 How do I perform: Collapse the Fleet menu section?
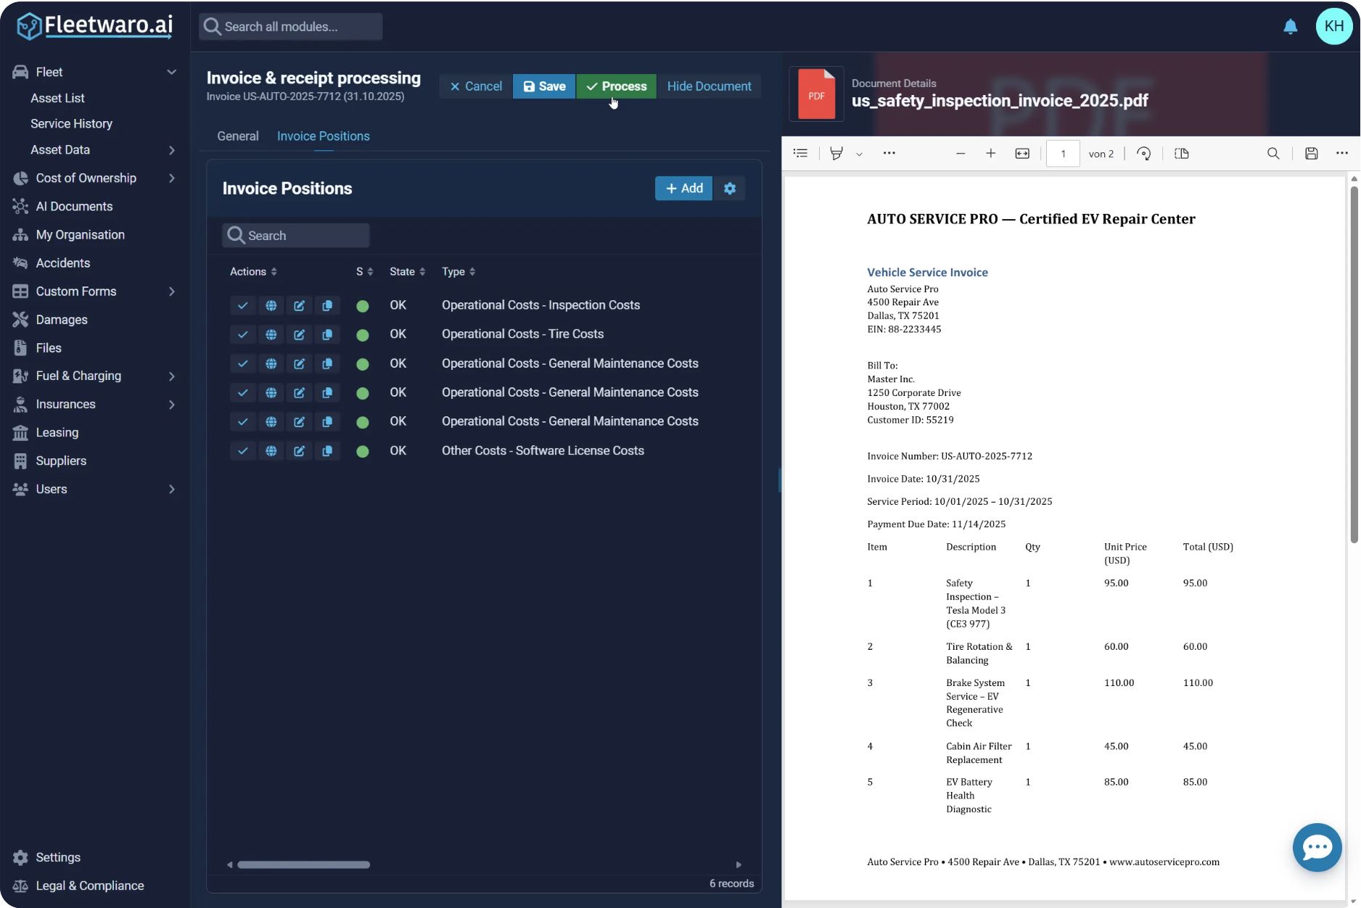(171, 72)
